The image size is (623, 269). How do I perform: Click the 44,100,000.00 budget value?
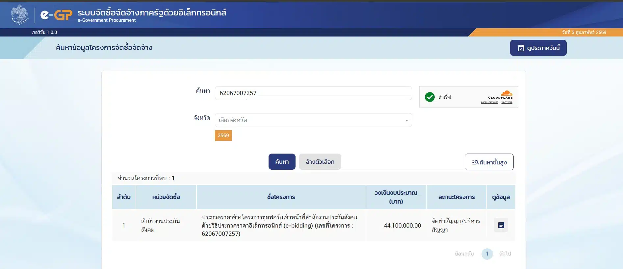pyautogui.click(x=402, y=226)
